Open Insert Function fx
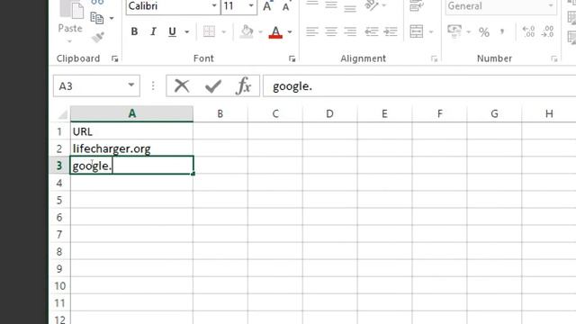 244,86
